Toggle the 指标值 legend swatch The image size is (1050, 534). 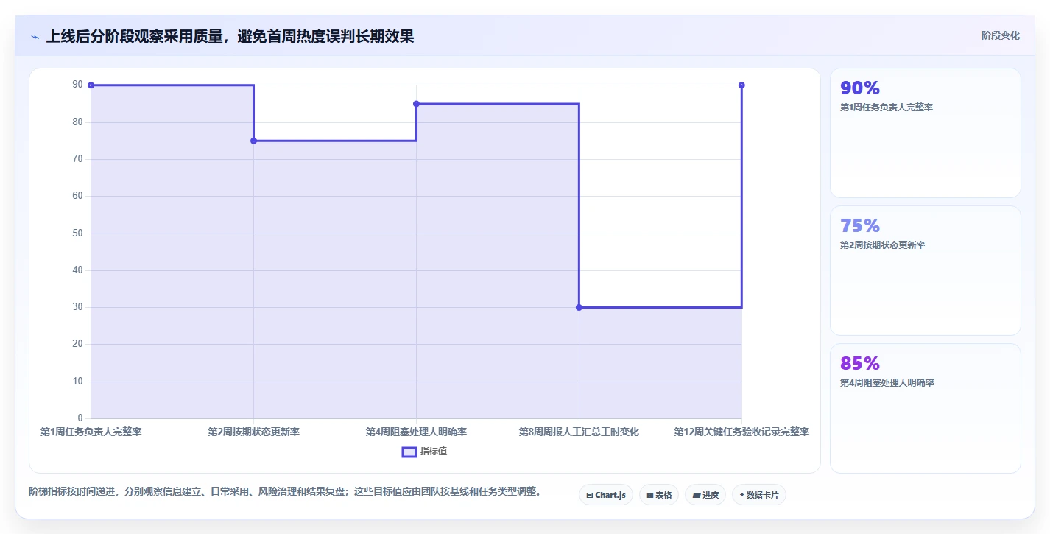tap(409, 452)
